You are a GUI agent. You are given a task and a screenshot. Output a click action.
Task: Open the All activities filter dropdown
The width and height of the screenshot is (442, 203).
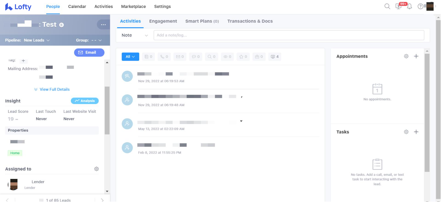(x=130, y=57)
